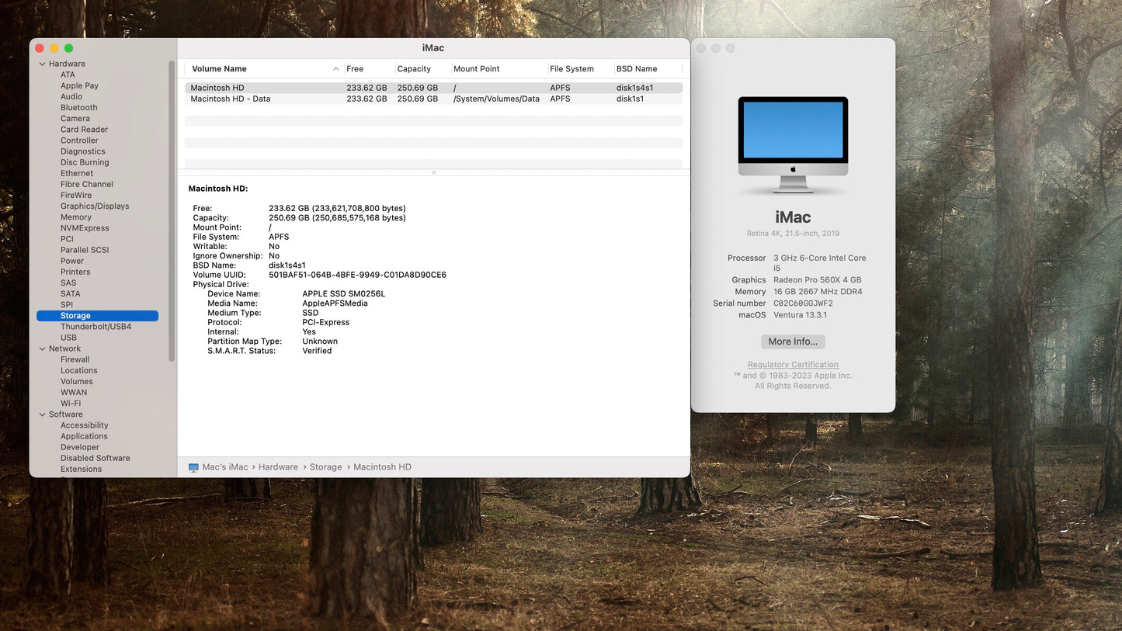Select Wi-Fi under Network
Image resolution: width=1122 pixels, height=631 pixels.
(71, 403)
